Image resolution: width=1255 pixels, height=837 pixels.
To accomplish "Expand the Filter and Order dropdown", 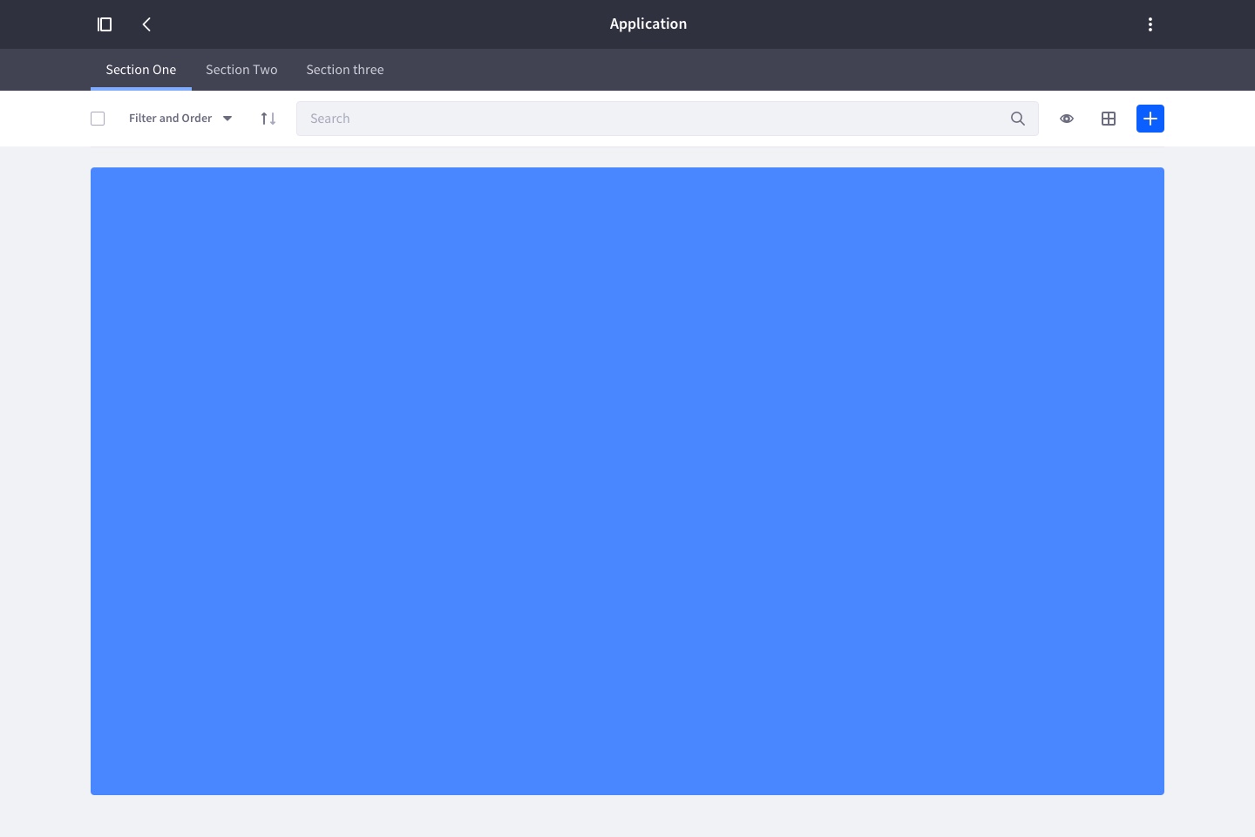I will coord(227,118).
